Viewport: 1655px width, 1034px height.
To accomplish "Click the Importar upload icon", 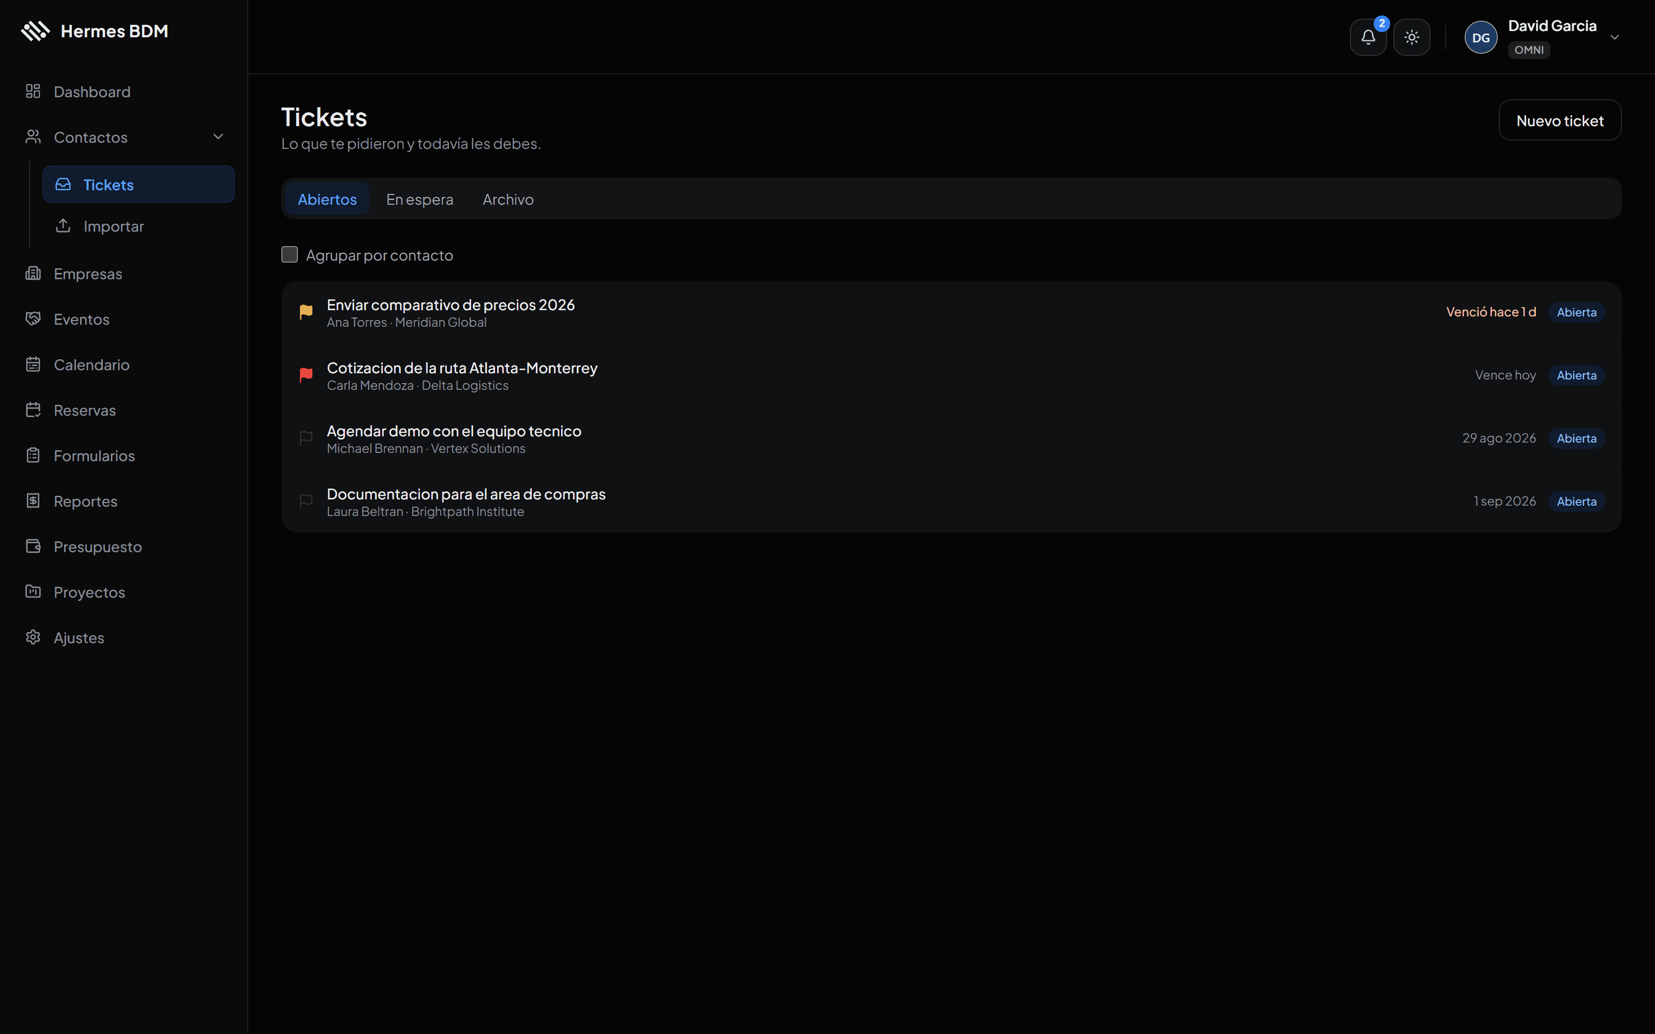I will pos(63,225).
